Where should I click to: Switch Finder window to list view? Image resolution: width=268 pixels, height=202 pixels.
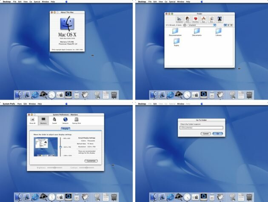(228, 25)
